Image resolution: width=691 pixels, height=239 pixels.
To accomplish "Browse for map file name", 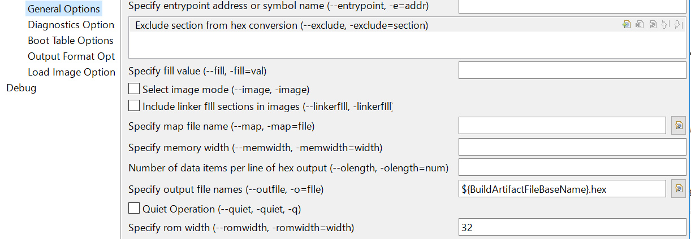I will click(679, 126).
